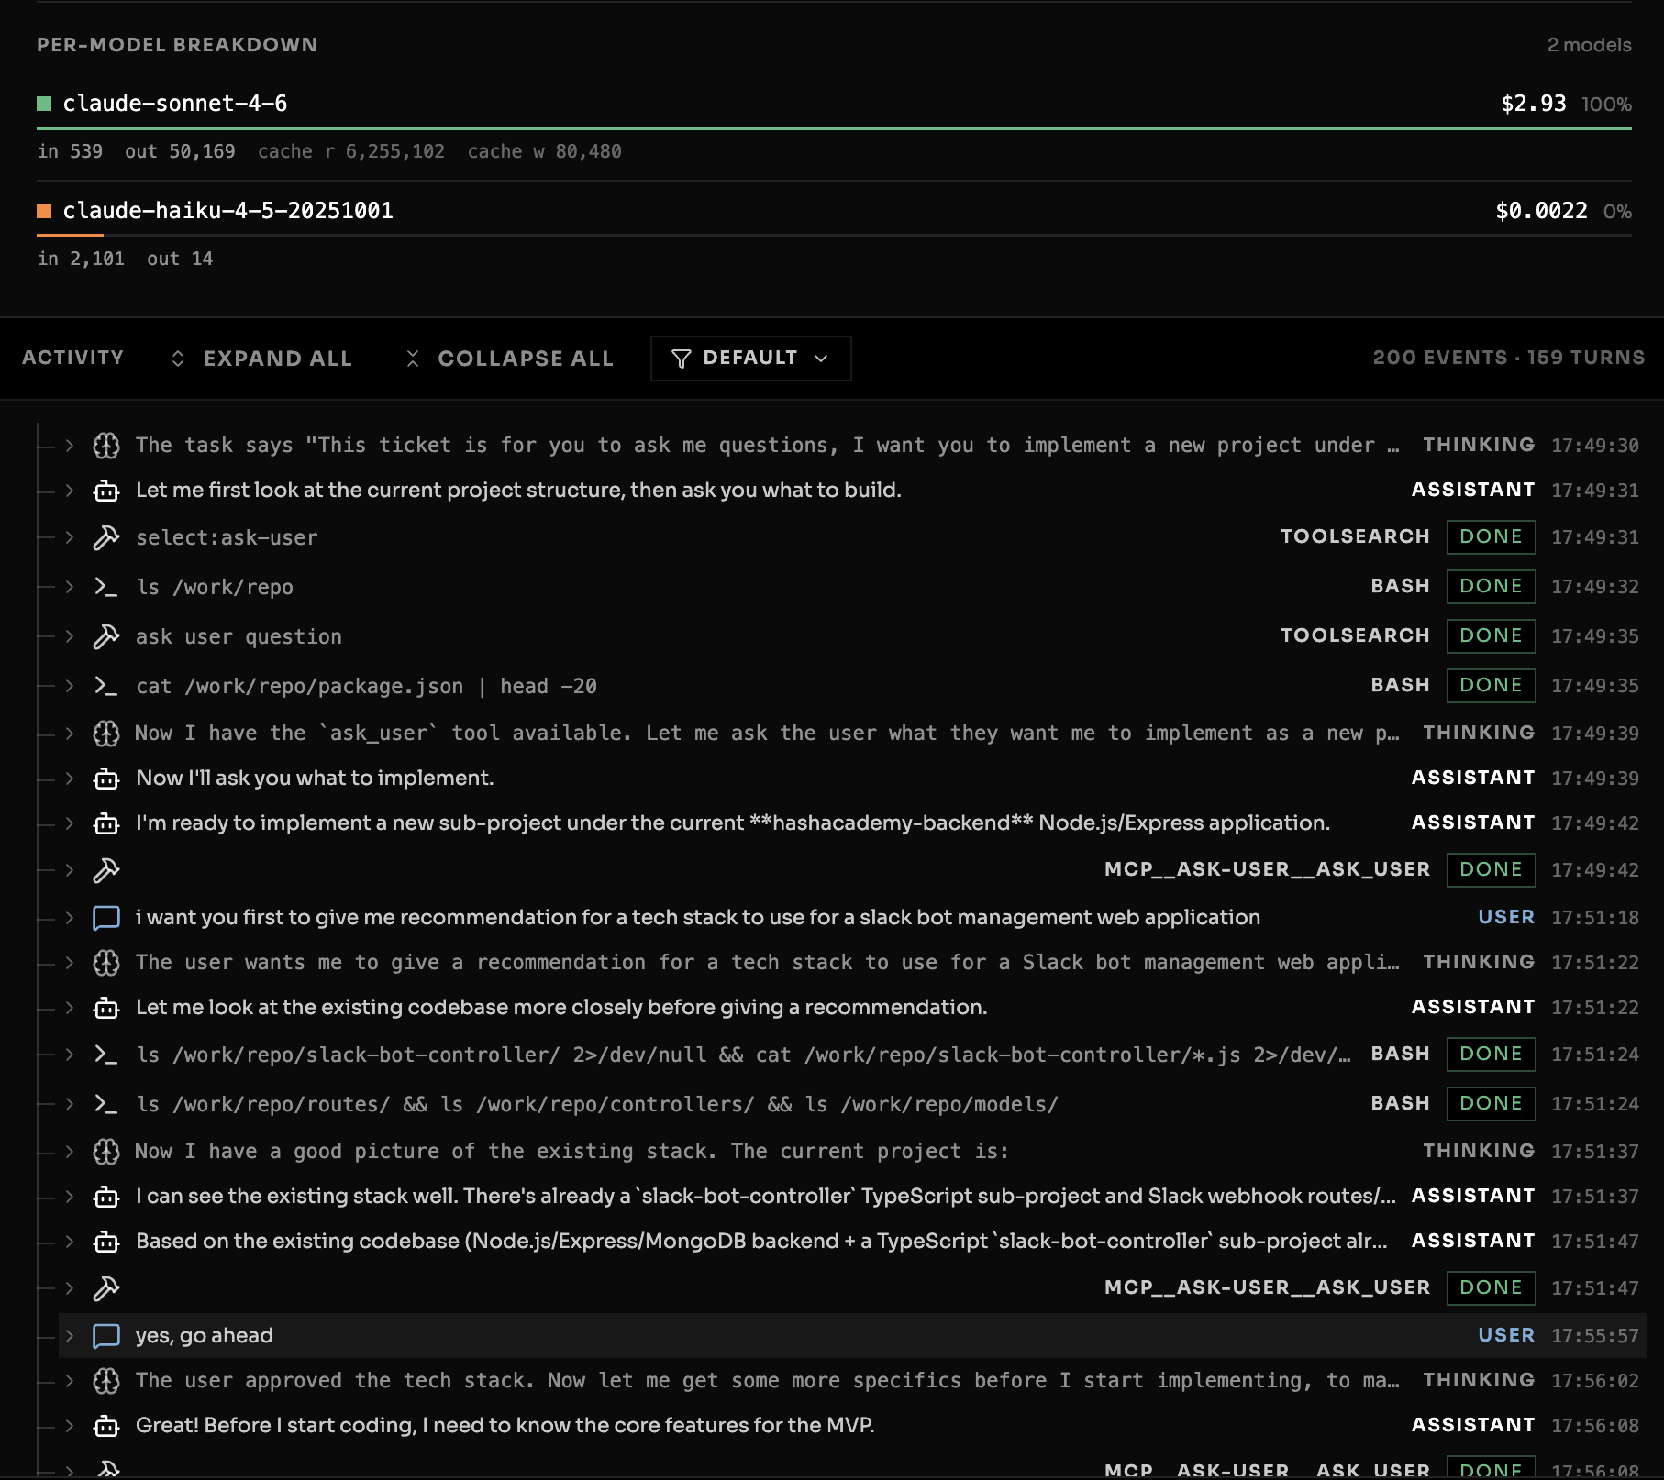Viewport: 1664px width, 1480px height.
Task: Click the chat bubble icon on the slack bot request
Action: tap(106, 917)
